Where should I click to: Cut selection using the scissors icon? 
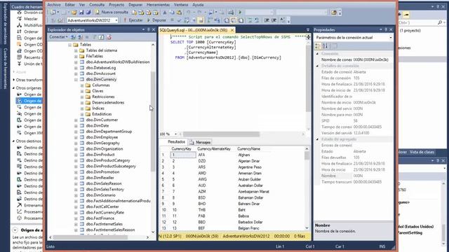click(165, 13)
